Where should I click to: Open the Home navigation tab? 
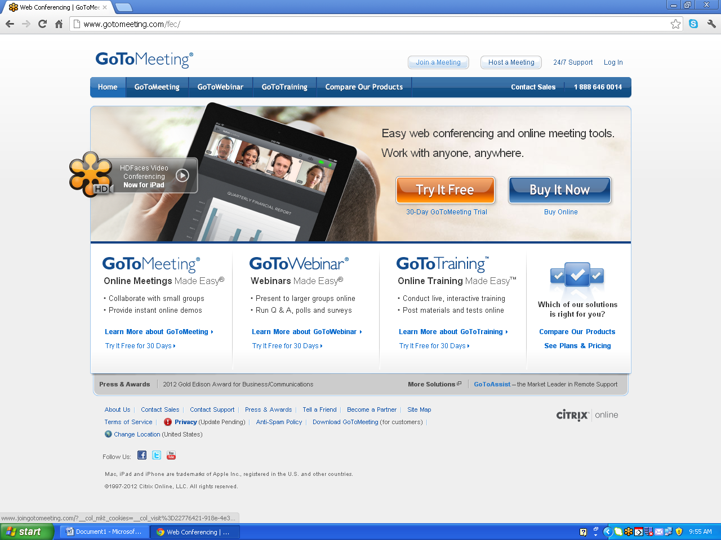pos(108,87)
